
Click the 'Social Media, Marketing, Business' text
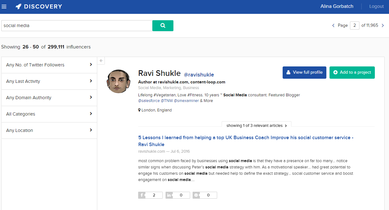point(169,88)
